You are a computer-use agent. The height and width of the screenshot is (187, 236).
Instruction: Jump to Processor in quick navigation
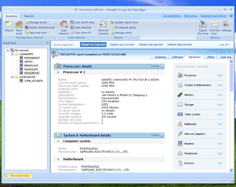(190, 76)
